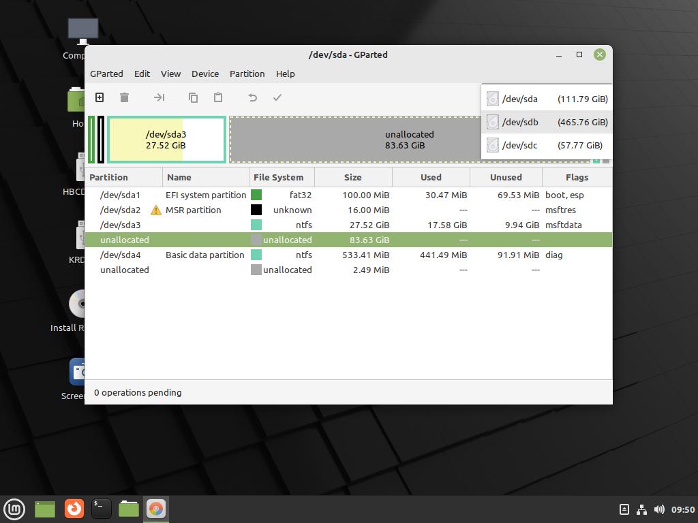Screen dimensions: 698x523
Task: Click the Delete partition trash icon
Action: pyautogui.click(x=124, y=97)
